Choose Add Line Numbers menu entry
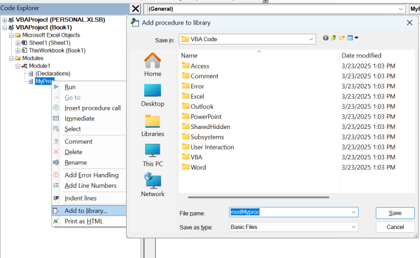Viewport: 420px width, 258px height. (89, 185)
